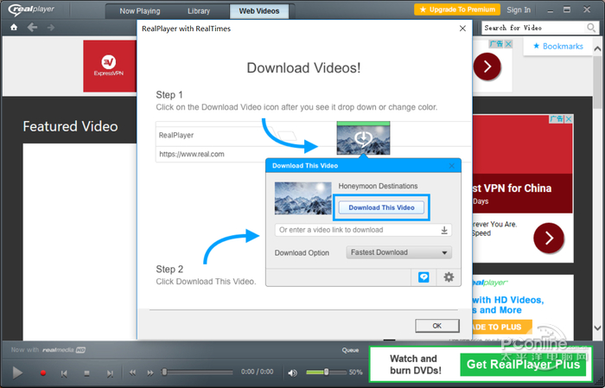
Task: Skip to previous track
Action: click(64, 373)
